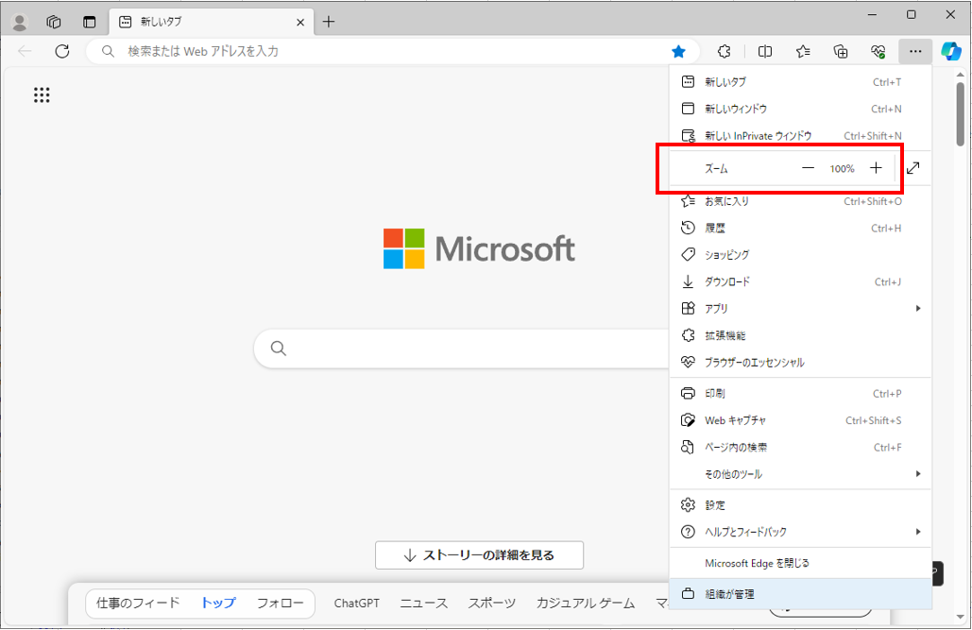This screenshot has width=972, height=630.
Task: Open the apps grid launcher icon
Action: coord(42,94)
